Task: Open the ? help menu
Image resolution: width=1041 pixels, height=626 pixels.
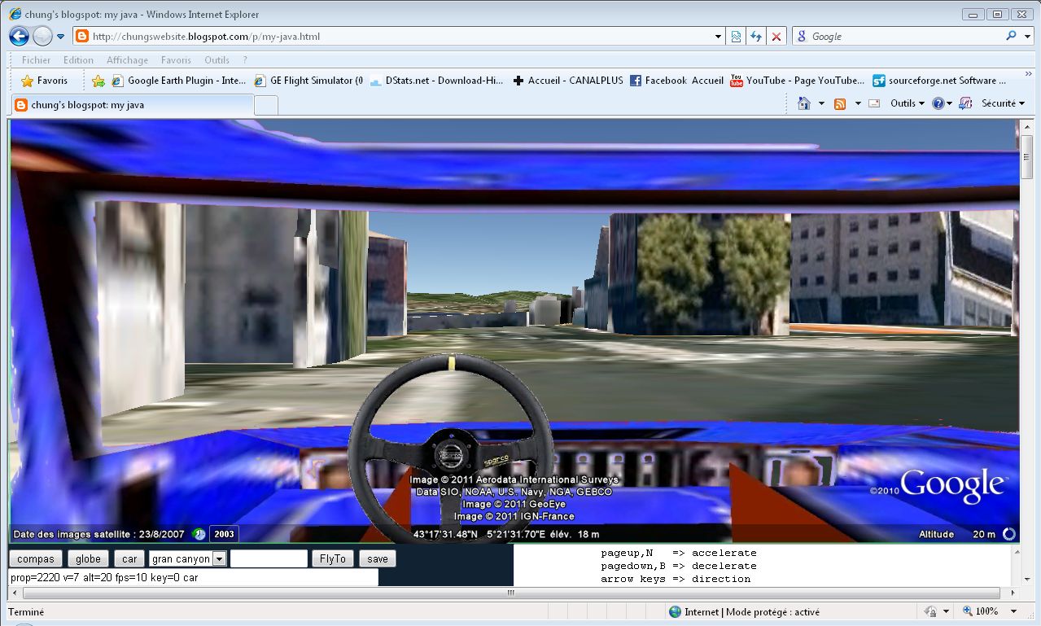Action: [245, 60]
